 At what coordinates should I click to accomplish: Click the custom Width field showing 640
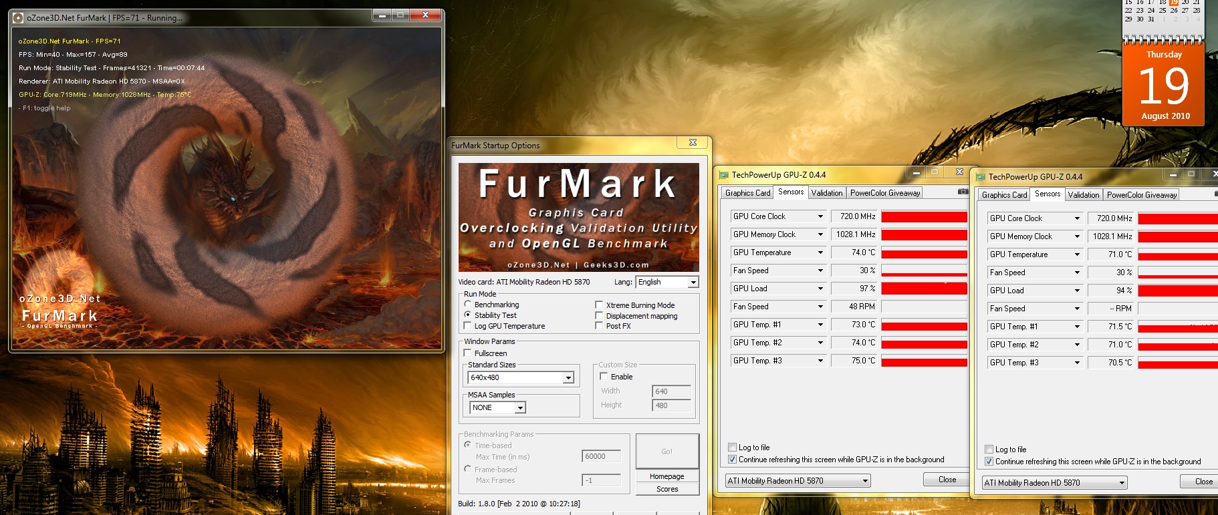coord(671,391)
